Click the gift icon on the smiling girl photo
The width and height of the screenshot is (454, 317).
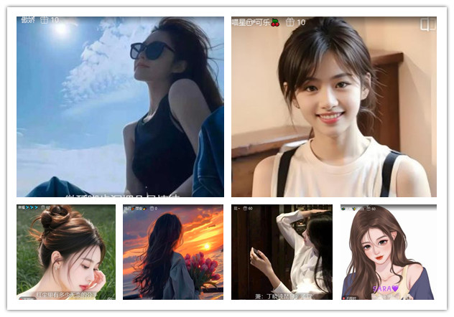coord(290,22)
